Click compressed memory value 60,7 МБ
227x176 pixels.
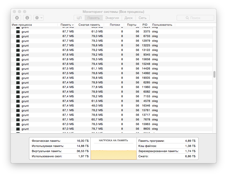point(97,119)
